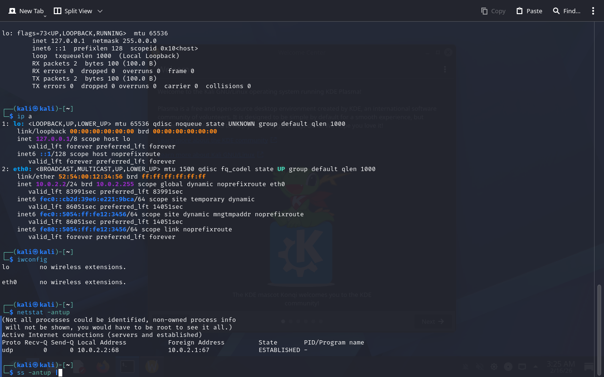The image size is (604, 377).
Task: Click the 'ip a' command text
Action: coord(25,116)
